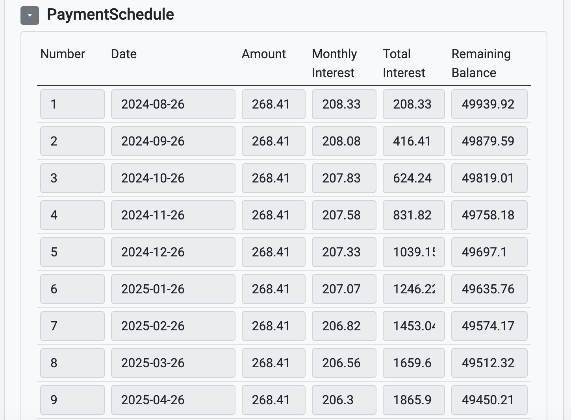Image resolution: width=571 pixels, height=420 pixels.
Task: Click the Remaining Balance column header
Action: [481, 63]
